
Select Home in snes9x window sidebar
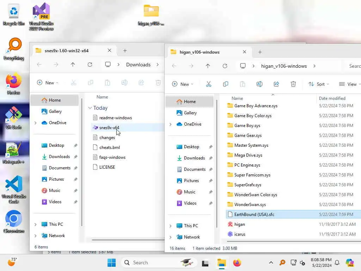tap(55, 100)
